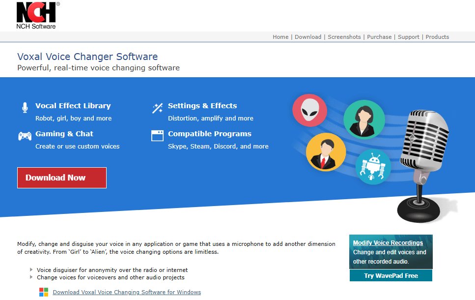Screen dimensions: 475x300
Task: Click the 'Voice disguiser for anonymity' bullet arrow
Action: pos(31,270)
